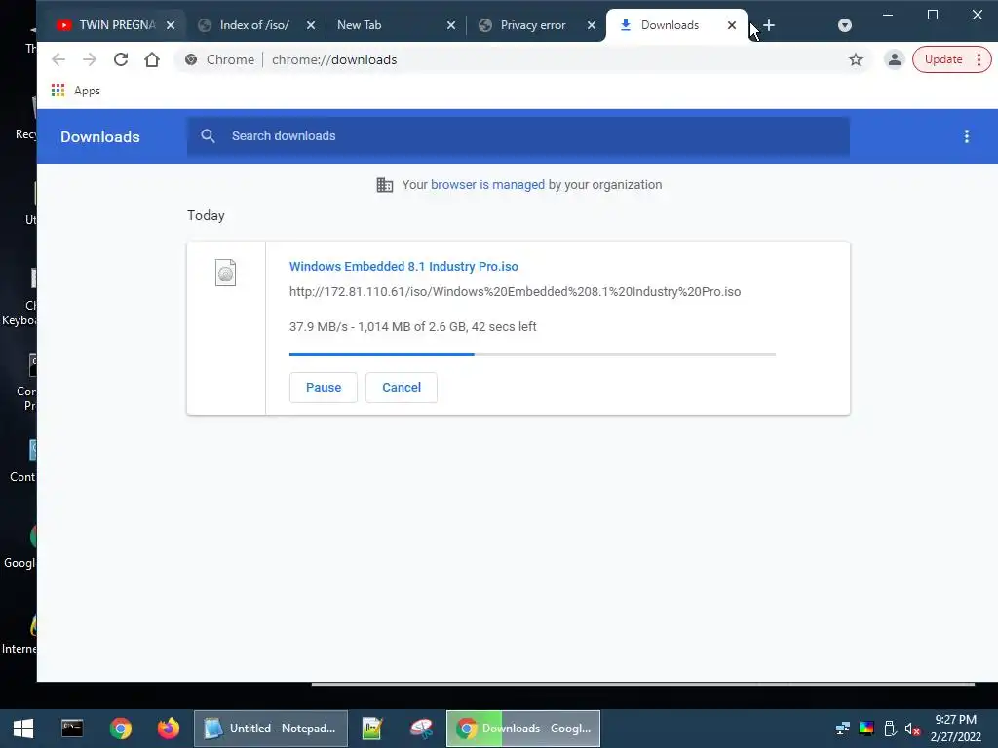Screen dimensions: 998x748
Task: Click the Search downloads field
Action: tap(518, 136)
